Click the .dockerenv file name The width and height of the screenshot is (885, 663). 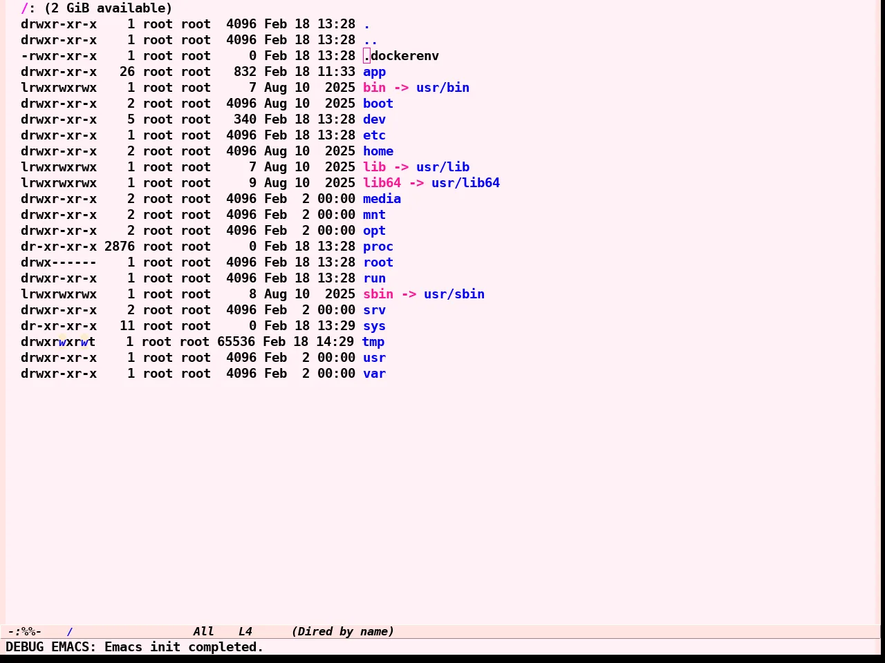[401, 56]
